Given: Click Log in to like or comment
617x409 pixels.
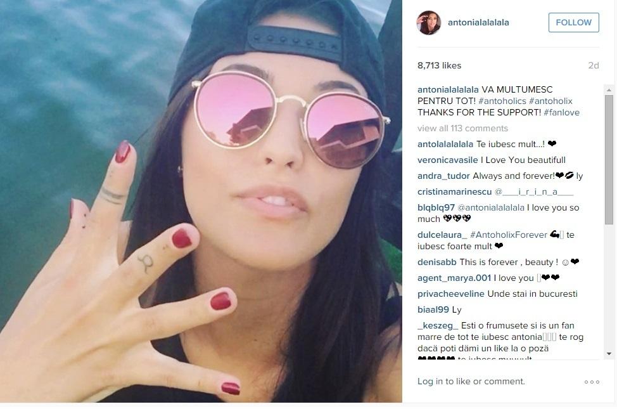Looking at the screenshot, I should point(471,382).
